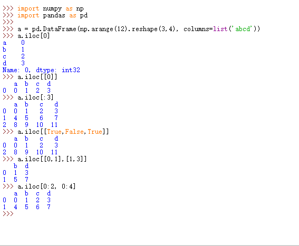Click the orange "False" keyword

(74, 132)
